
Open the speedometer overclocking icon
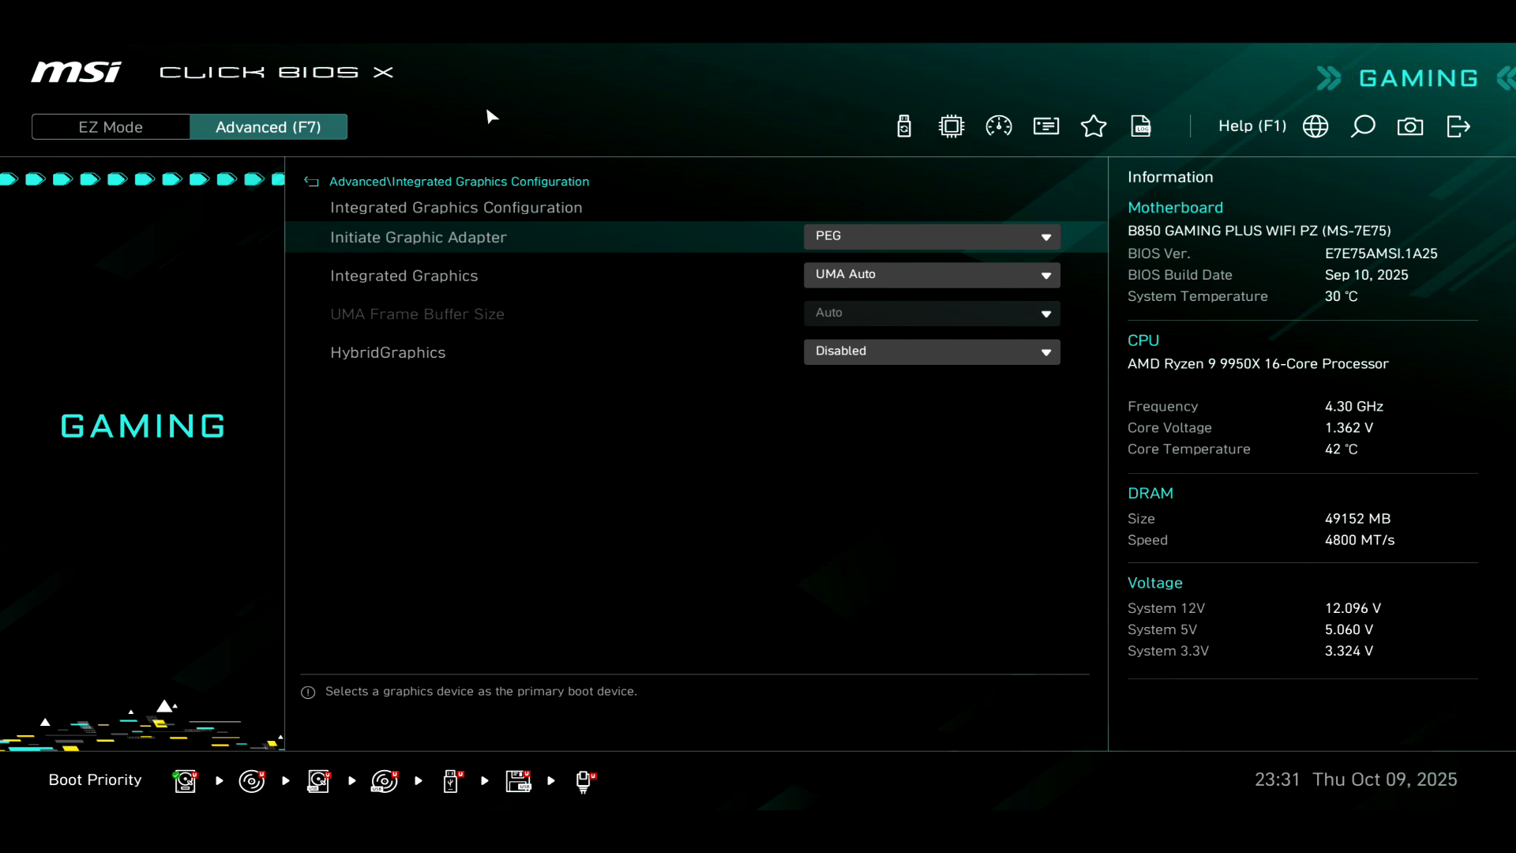click(999, 126)
